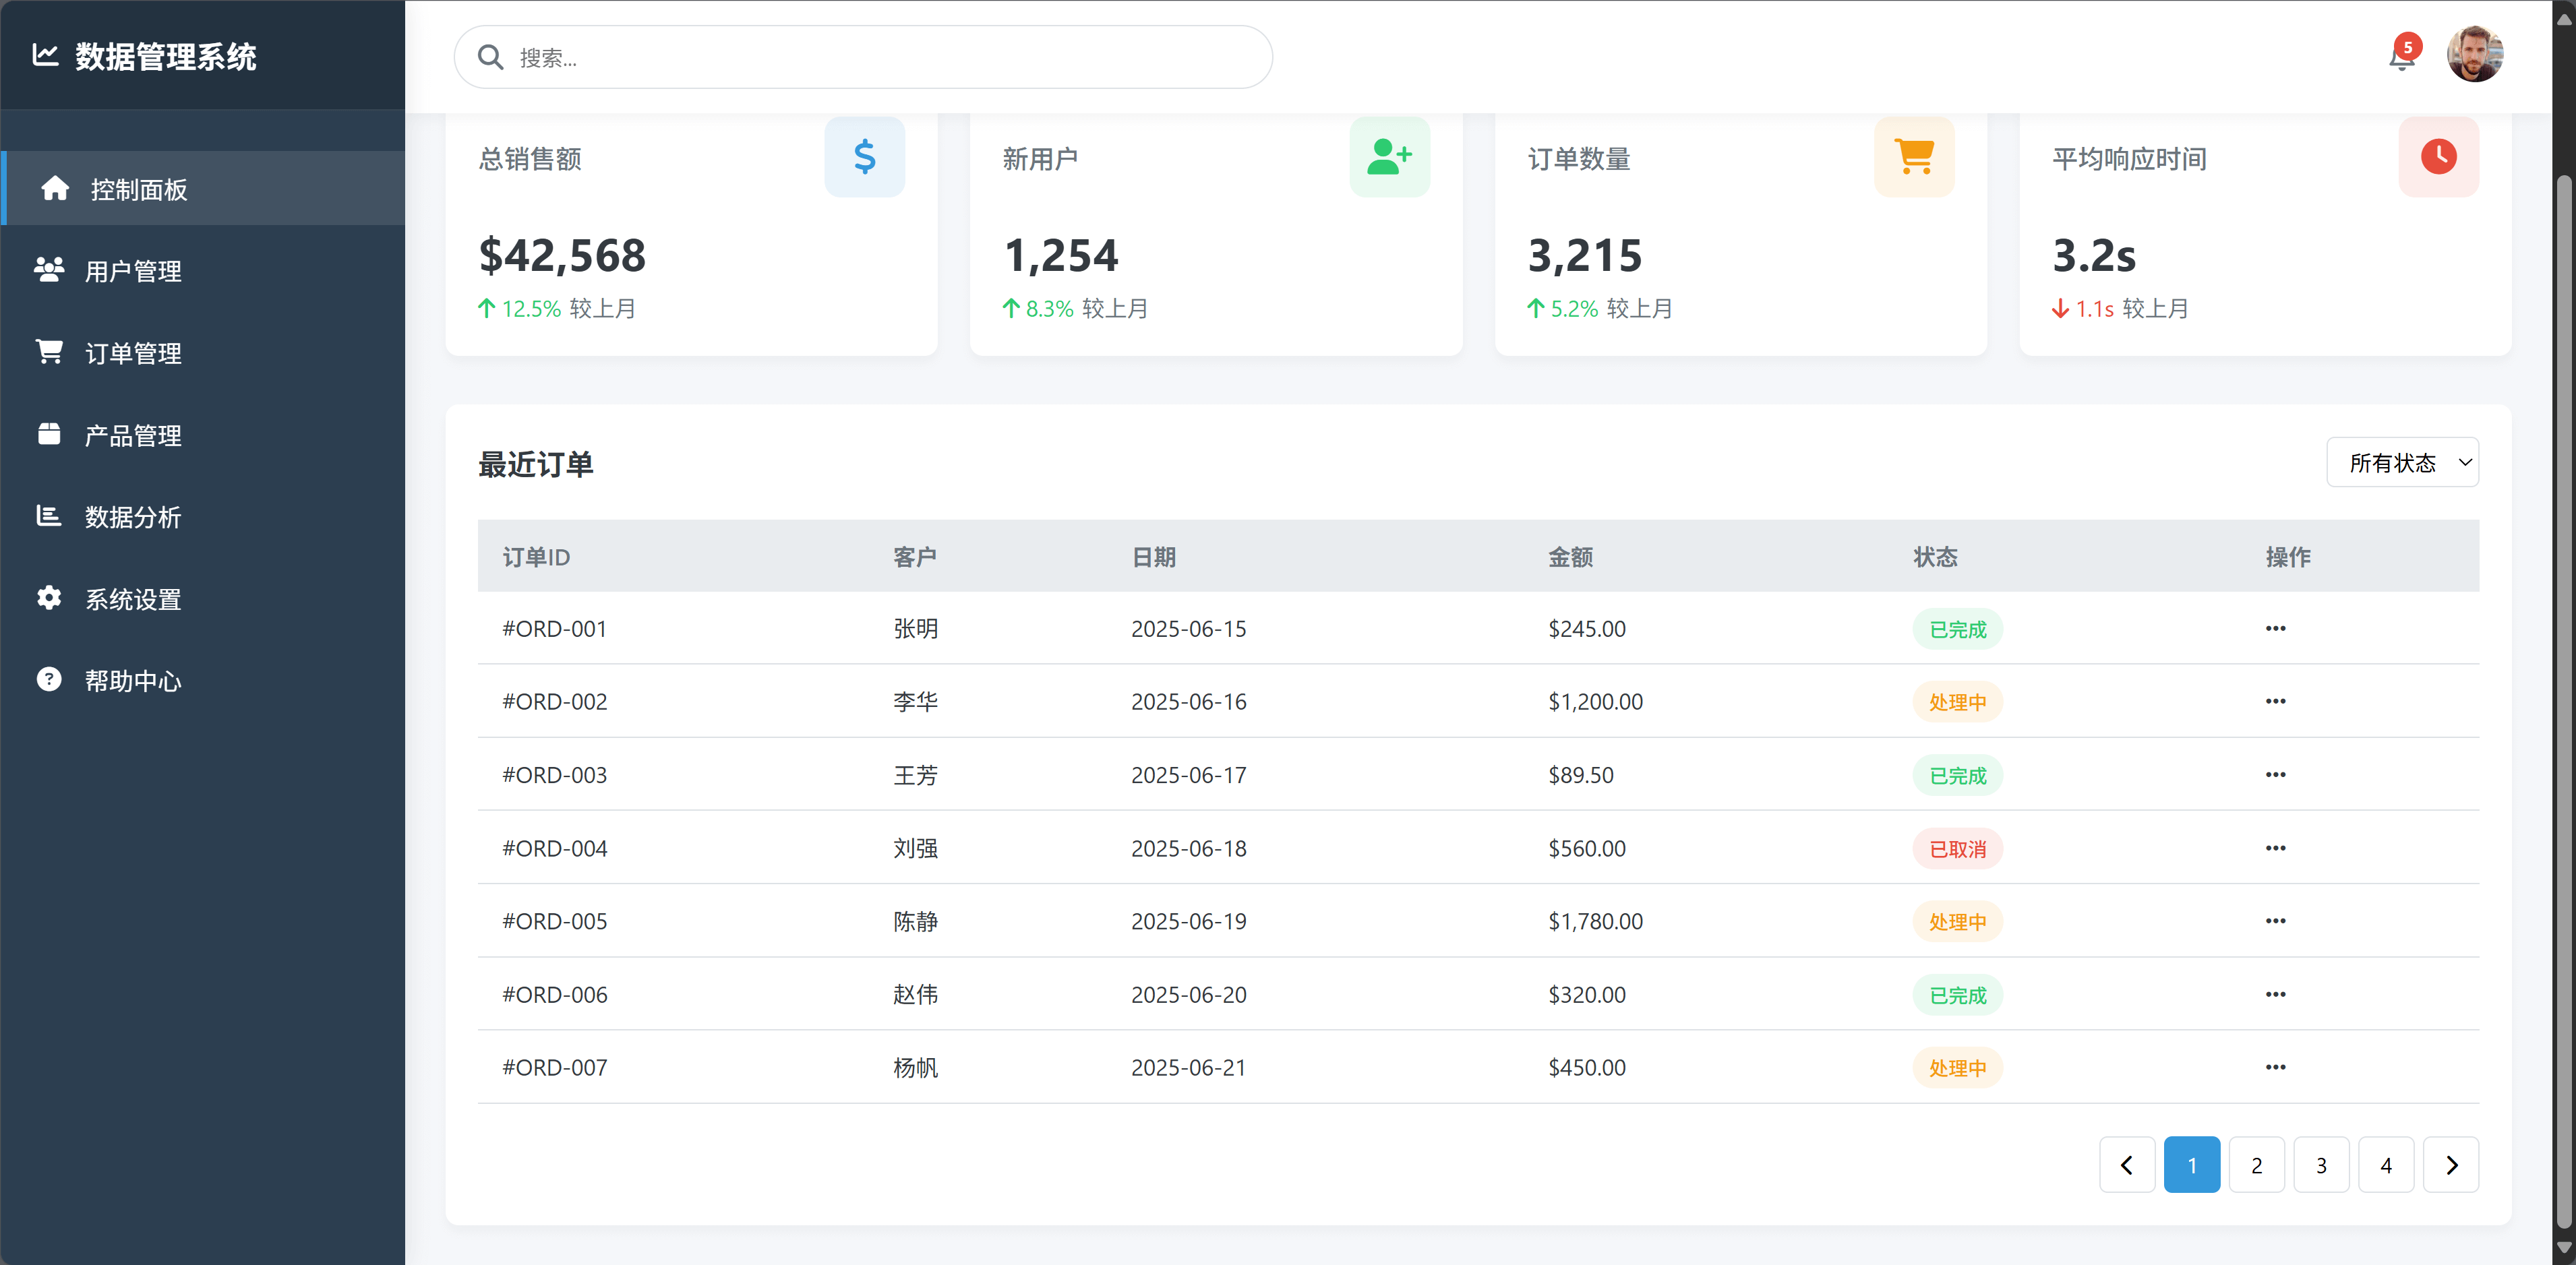
Task: Click the red clock response icon
Action: tap(2438, 157)
